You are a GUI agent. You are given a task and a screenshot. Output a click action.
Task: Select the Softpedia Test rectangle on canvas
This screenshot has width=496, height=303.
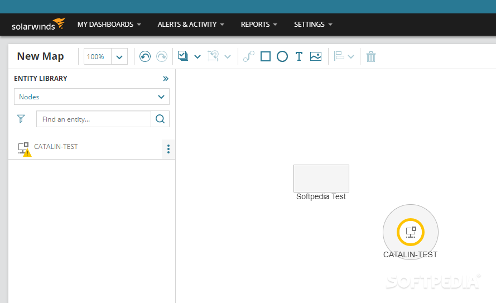[x=321, y=179]
